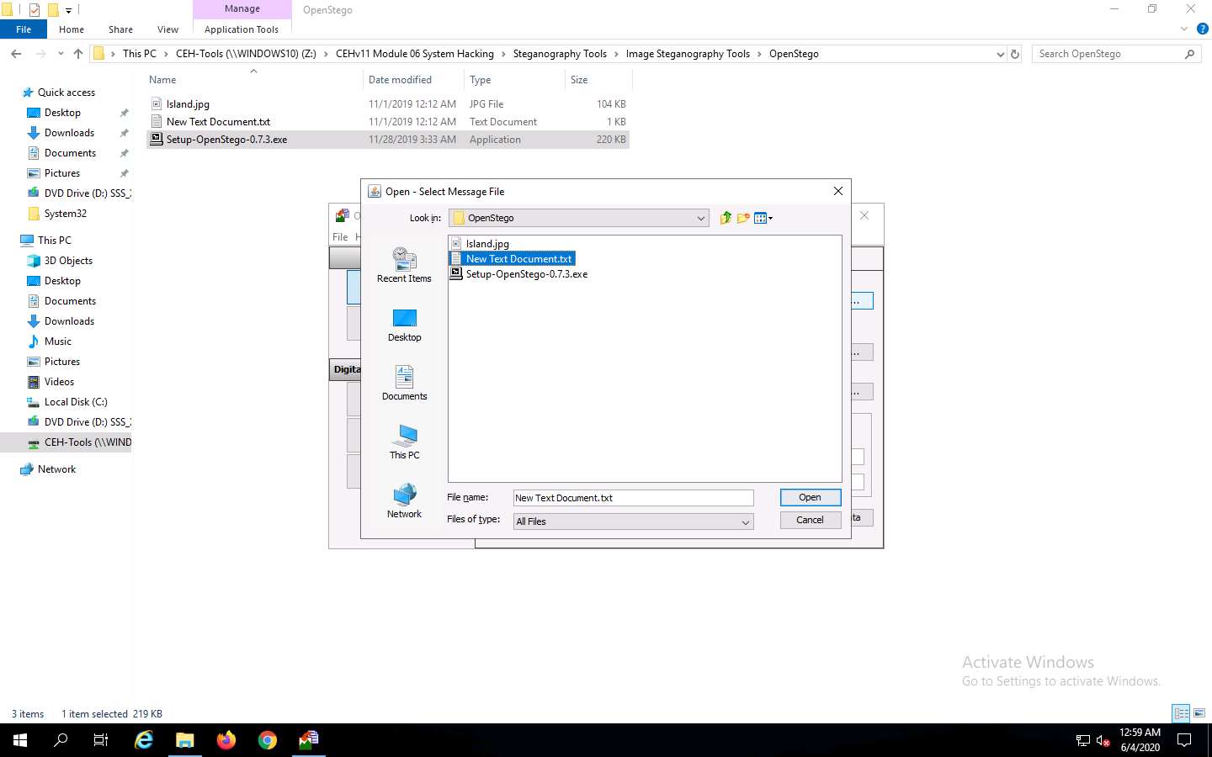The image size is (1212, 757).
Task: Open the Home ribbon tab
Action: pos(72,29)
